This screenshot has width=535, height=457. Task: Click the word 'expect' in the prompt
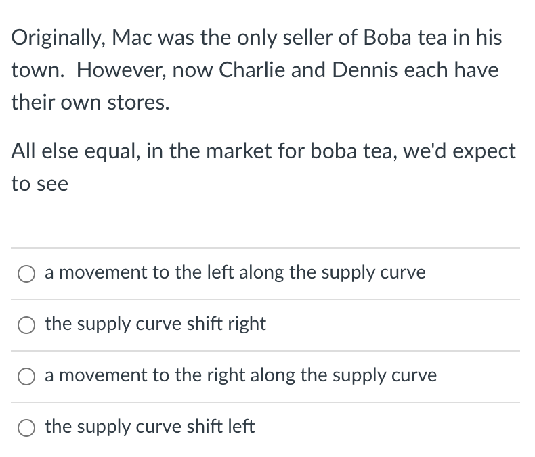484,152
